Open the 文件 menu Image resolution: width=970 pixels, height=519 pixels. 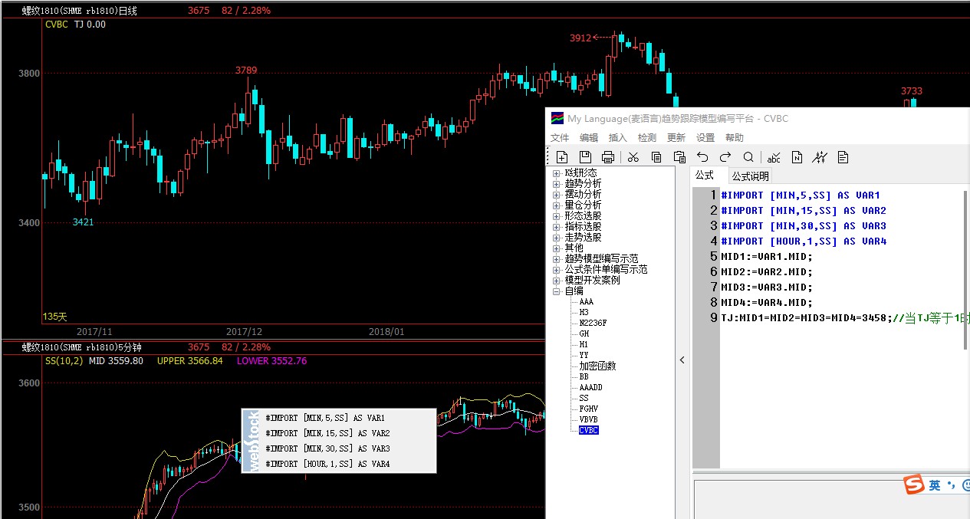tap(560, 138)
